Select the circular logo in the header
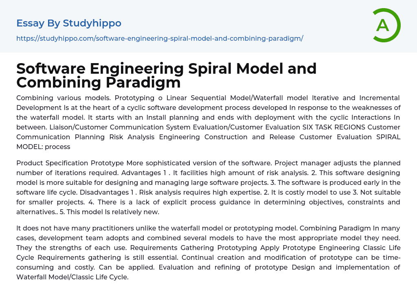Screen dimensions: 417x305 tap(385, 25)
